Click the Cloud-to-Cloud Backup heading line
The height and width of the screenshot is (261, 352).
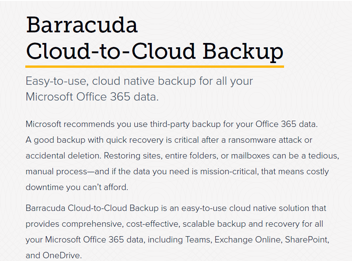click(155, 52)
